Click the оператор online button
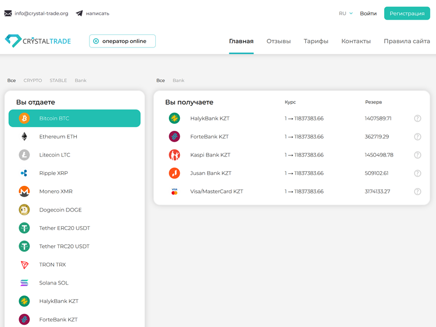 (x=122, y=41)
